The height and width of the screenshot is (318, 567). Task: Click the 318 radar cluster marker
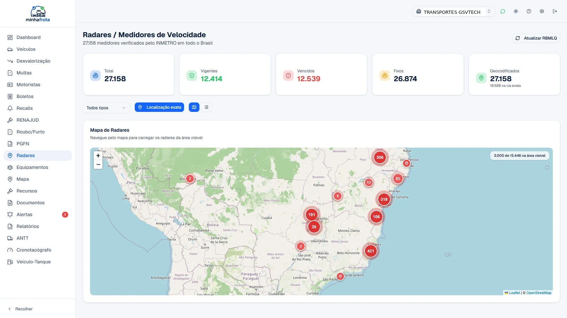click(384, 199)
